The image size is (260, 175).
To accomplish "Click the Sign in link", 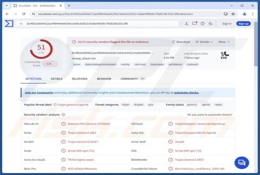I will pyautogui.click(x=227, y=24).
